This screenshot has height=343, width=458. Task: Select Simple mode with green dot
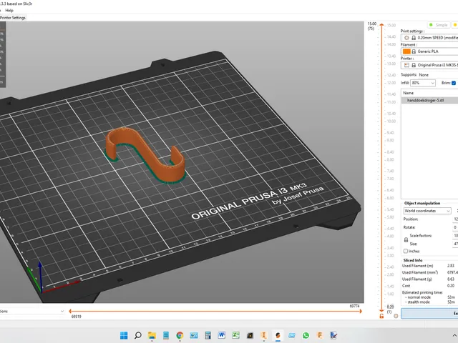(439, 25)
